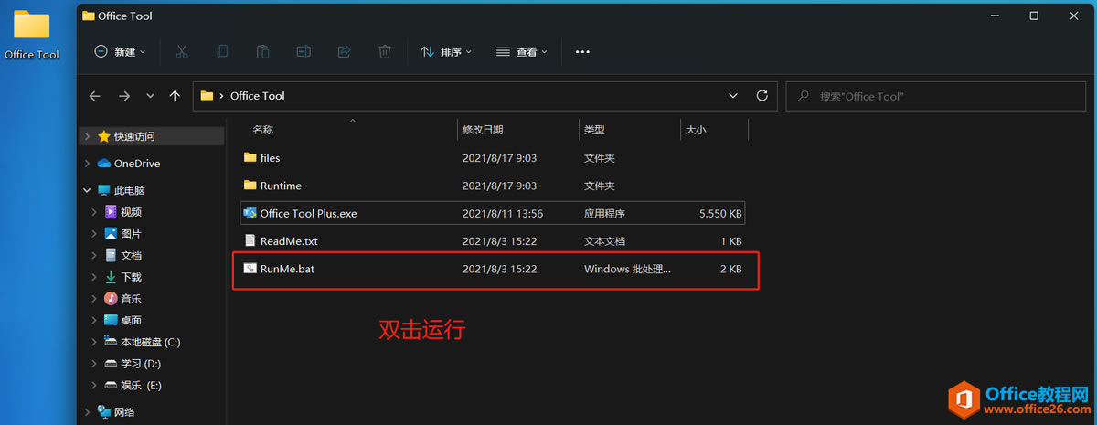Image resolution: width=1097 pixels, height=425 pixels.
Task: Open 桌面 in navigation pane
Action: coord(131,321)
